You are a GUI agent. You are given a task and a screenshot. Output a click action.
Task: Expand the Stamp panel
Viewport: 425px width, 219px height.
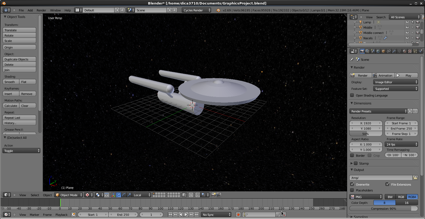(352, 163)
